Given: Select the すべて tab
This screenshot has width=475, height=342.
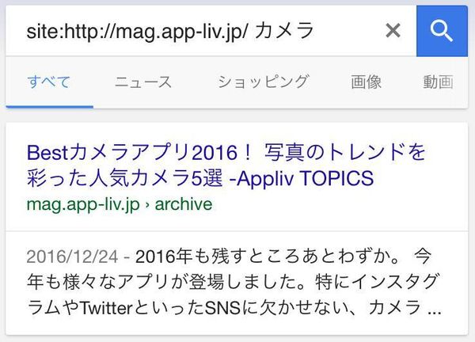Looking at the screenshot, I should click(49, 82).
